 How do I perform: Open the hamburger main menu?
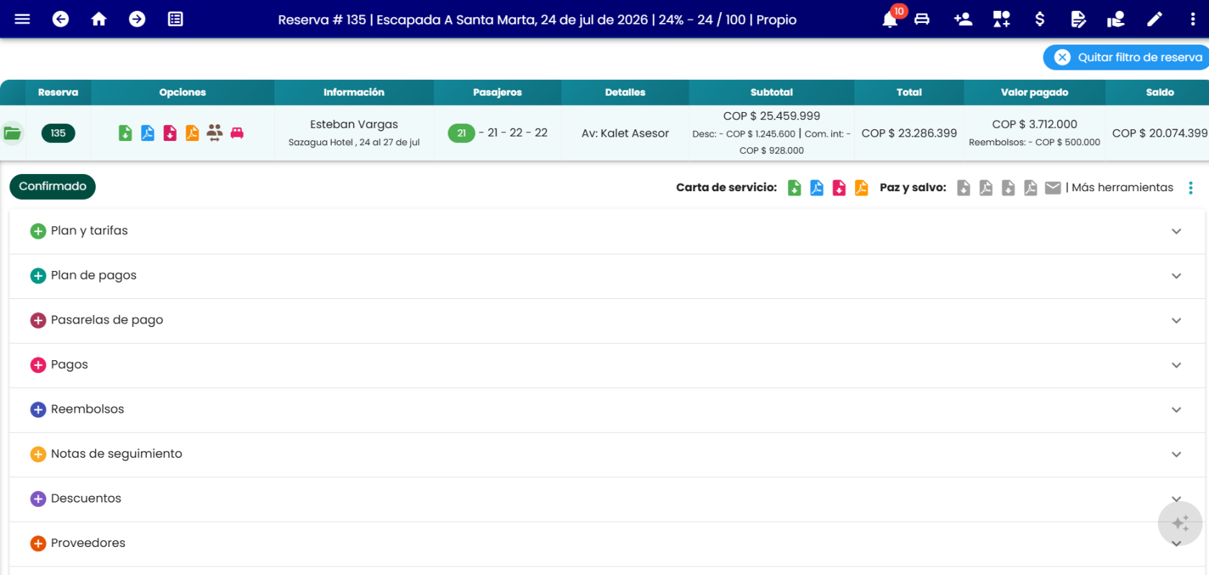coord(22,19)
